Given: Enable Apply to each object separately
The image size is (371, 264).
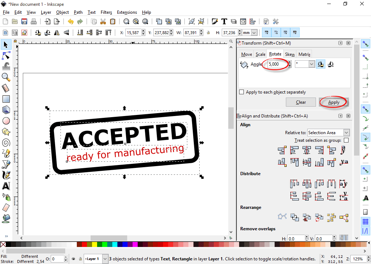Looking at the screenshot, I should tap(242, 92).
